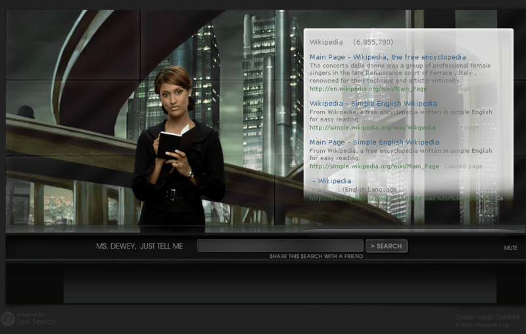Click the Feedback footer link

508,316
